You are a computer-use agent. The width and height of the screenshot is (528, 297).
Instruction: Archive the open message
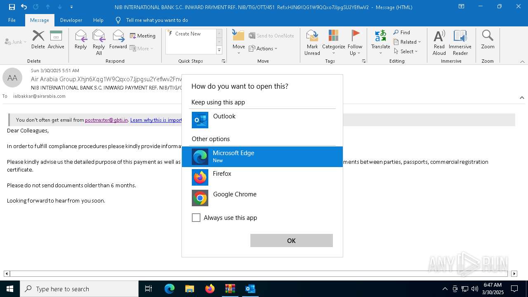pos(56,40)
